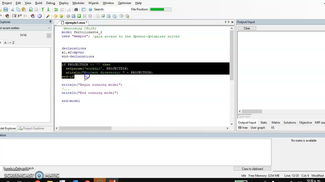
Task: Close the ejemplo1.mos editor tab
Action: coord(232,22)
